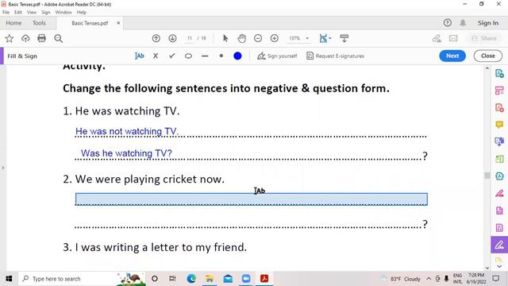The width and height of the screenshot is (508, 286).
Task: Expand the left navigation pane arrow
Action: [3, 168]
